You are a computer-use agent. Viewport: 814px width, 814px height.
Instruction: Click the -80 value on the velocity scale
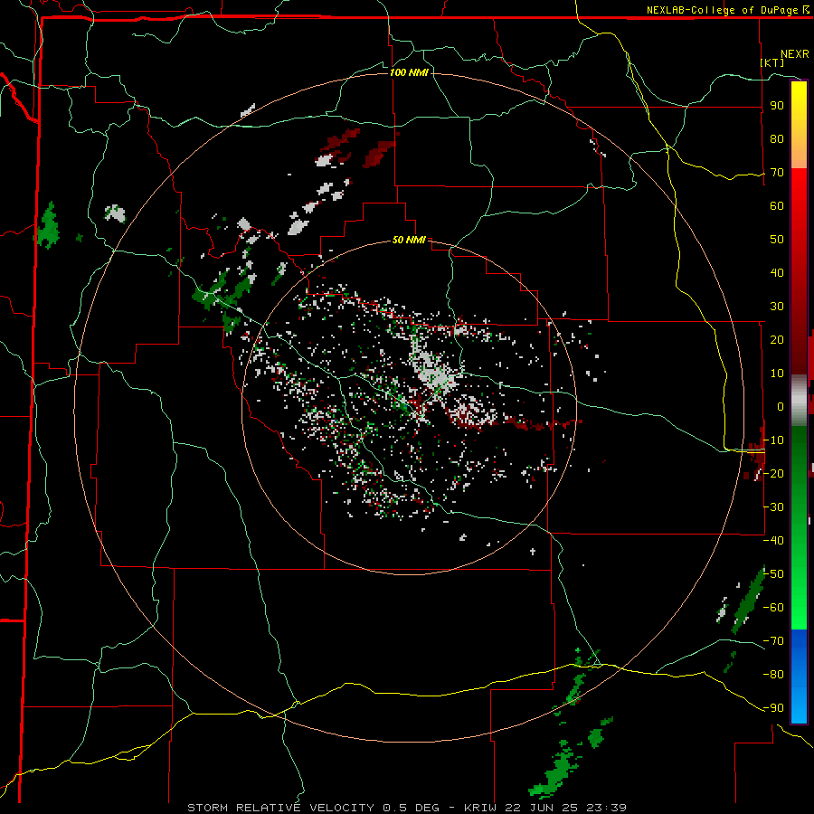pyautogui.click(x=773, y=675)
